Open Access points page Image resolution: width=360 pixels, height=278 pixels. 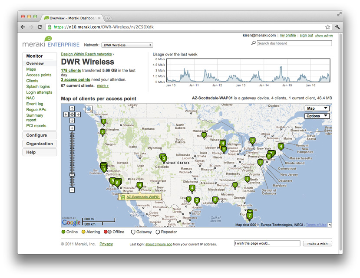pos(39,75)
